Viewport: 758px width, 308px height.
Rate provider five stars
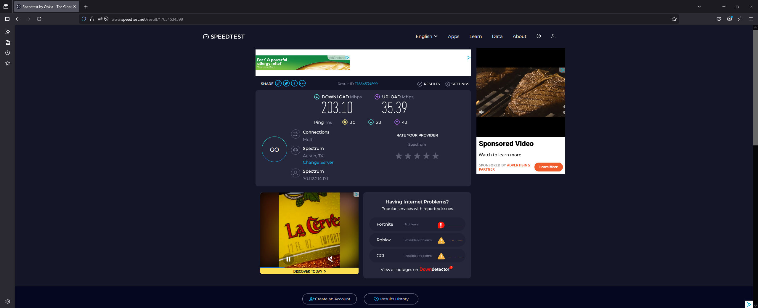pyautogui.click(x=436, y=156)
